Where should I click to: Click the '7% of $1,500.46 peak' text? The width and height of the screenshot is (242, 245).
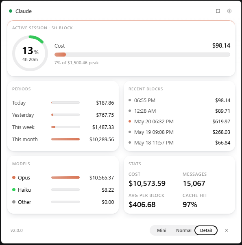(76, 63)
